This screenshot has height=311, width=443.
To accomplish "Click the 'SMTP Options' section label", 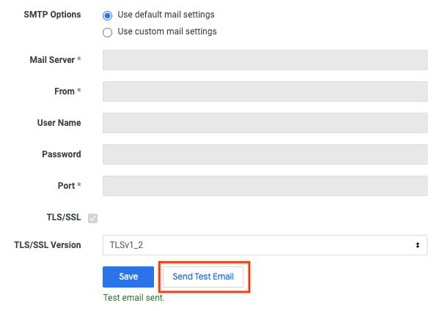I will [53, 15].
